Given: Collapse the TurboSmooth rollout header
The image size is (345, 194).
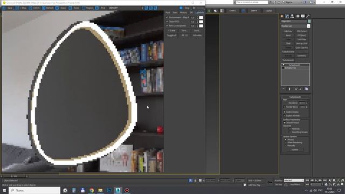Looking at the screenshot, I should (x=295, y=97).
